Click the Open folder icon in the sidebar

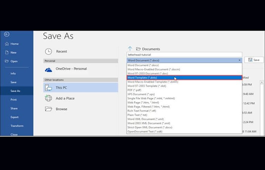tap(6, 61)
